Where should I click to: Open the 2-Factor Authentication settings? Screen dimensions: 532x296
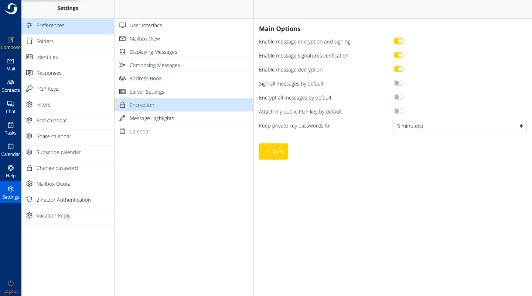pyautogui.click(x=64, y=200)
